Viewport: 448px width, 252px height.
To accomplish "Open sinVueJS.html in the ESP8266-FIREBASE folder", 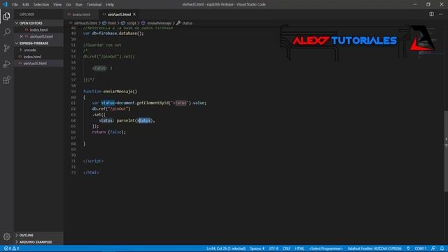I will pos(35,64).
